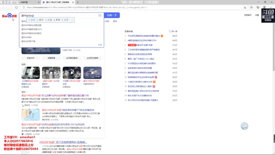Open browser profile avatar icon
275x155 pixels.
coord(264,7)
